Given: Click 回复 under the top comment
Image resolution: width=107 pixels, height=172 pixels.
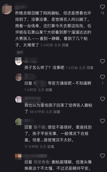Looking at the screenshot, I should [65, 45].
